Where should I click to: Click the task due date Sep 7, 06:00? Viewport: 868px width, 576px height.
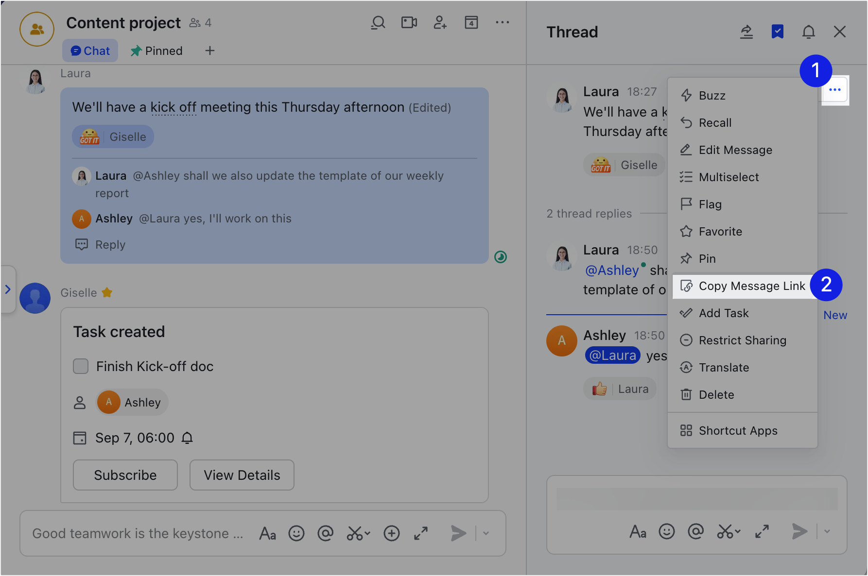click(135, 438)
